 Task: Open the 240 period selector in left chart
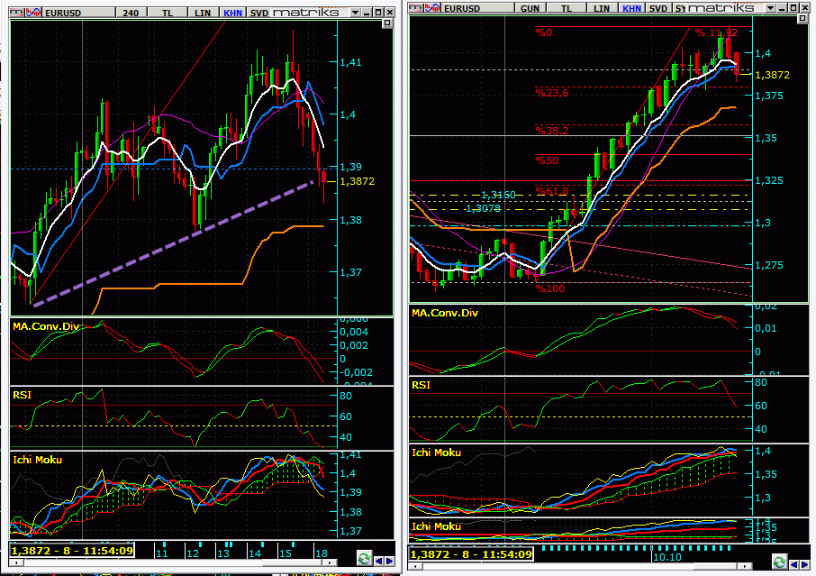[x=131, y=13]
